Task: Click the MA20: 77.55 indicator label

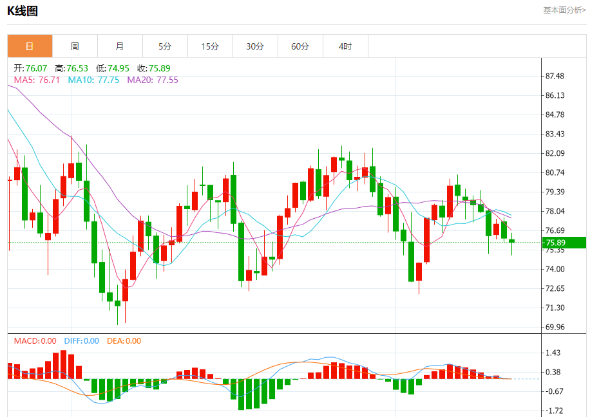Action: [153, 80]
